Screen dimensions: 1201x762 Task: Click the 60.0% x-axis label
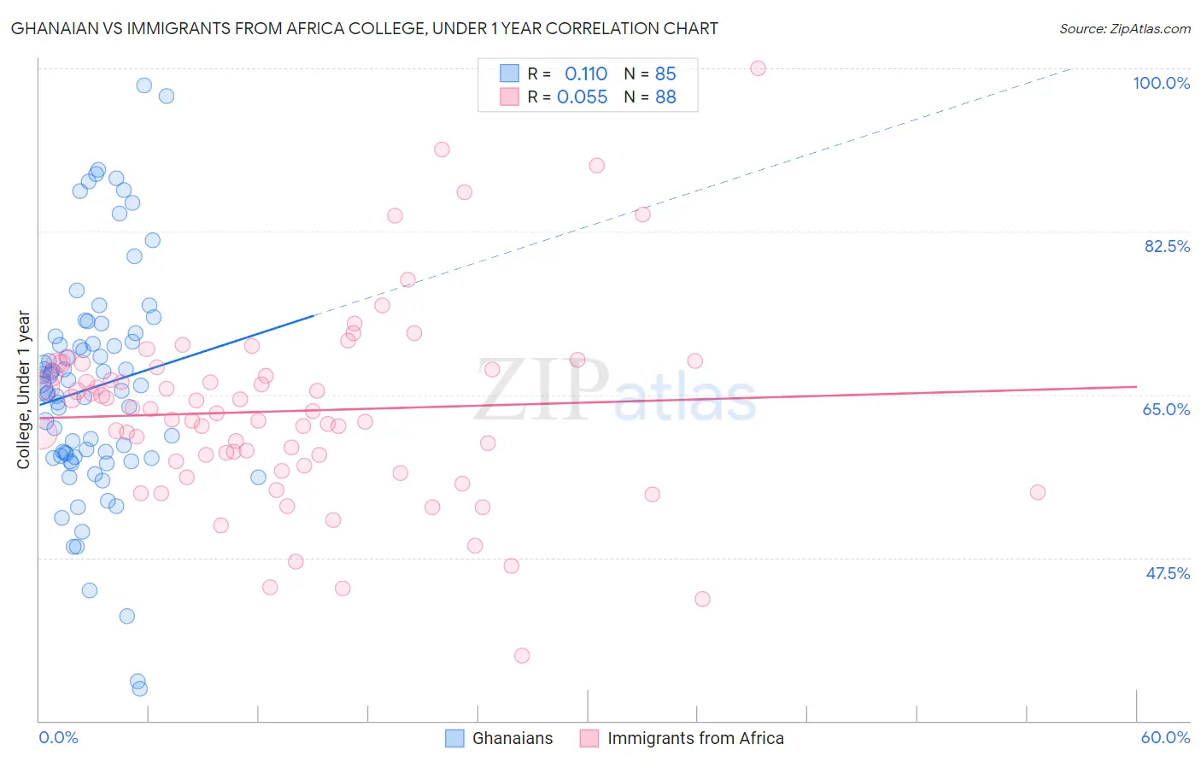point(1165,737)
